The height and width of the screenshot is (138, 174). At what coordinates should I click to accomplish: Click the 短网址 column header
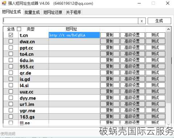71,29
